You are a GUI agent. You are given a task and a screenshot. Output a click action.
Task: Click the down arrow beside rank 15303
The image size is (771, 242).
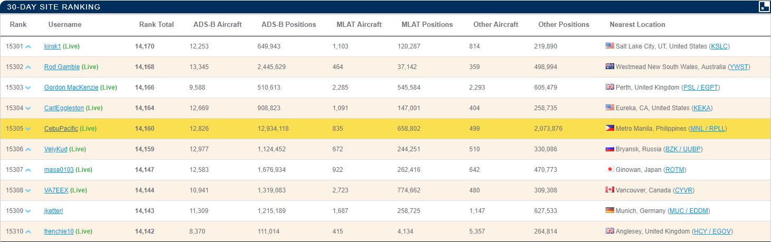[x=29, y=88]
